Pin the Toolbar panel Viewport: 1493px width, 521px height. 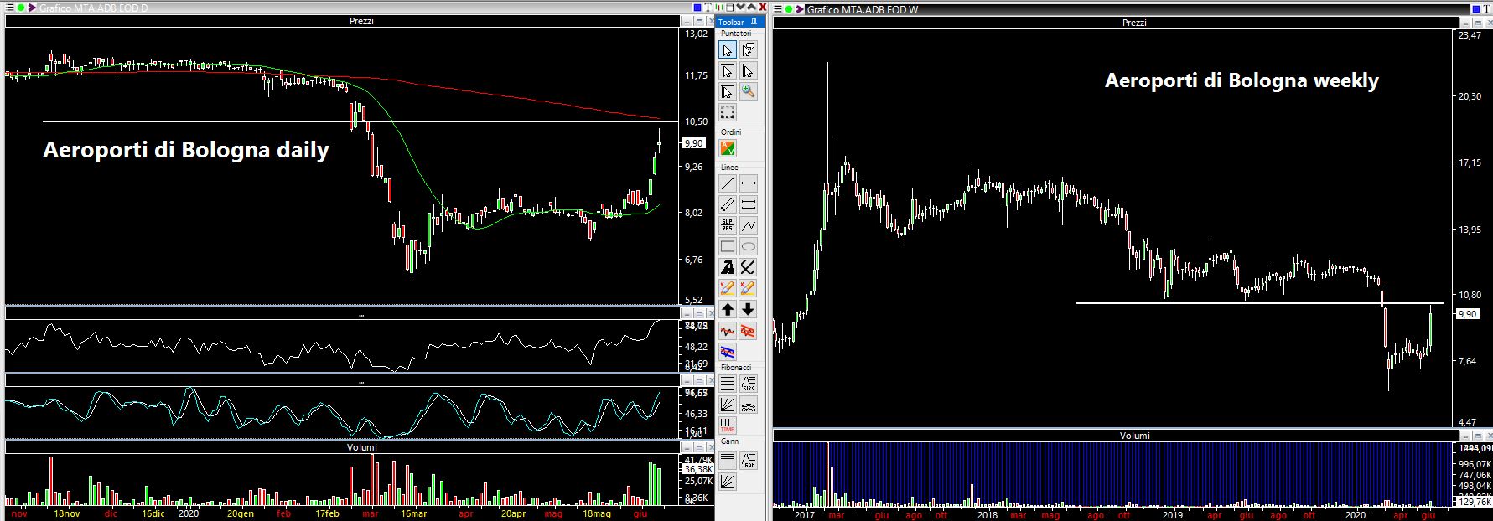[x=754, y=23]
